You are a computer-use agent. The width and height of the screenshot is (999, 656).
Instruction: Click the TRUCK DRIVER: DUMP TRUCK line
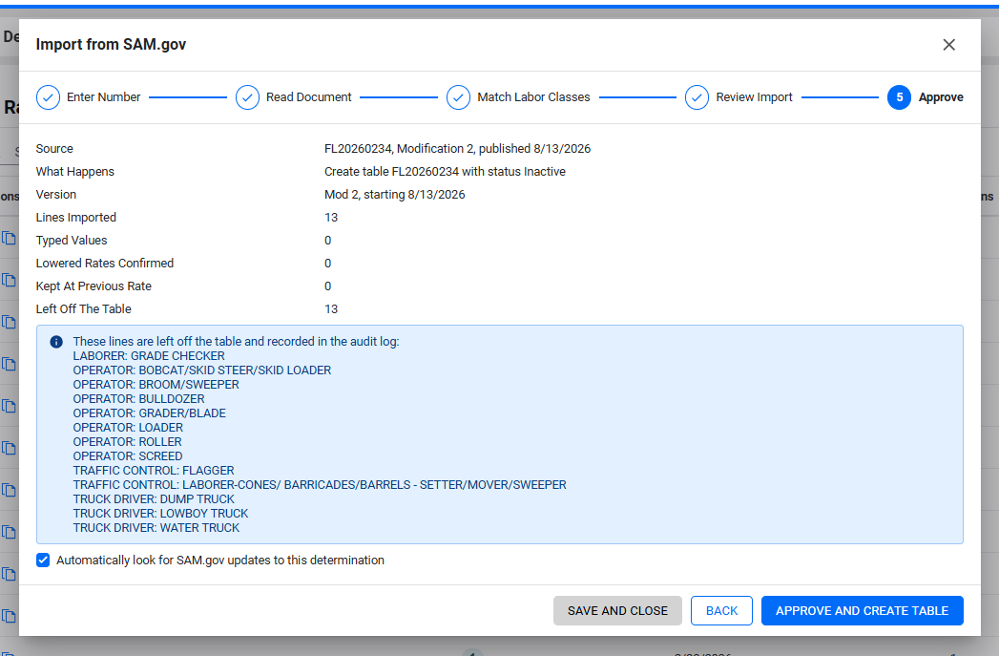coord(154,499)
